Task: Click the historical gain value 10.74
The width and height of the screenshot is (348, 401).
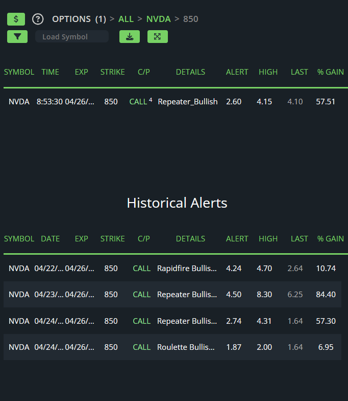Action: coord(326,269)
